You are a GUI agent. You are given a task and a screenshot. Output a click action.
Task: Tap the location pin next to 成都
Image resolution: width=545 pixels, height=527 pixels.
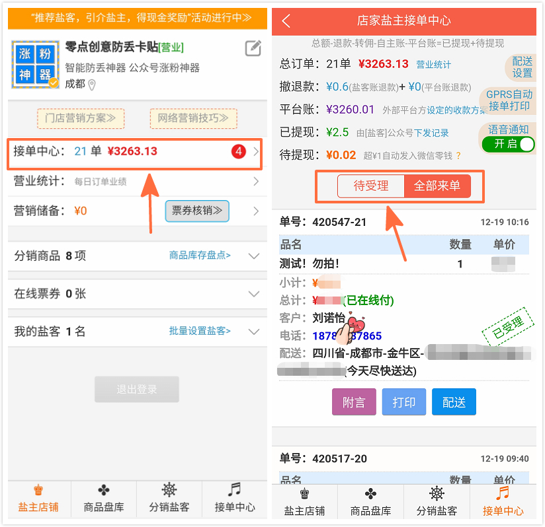click(92, 85)
